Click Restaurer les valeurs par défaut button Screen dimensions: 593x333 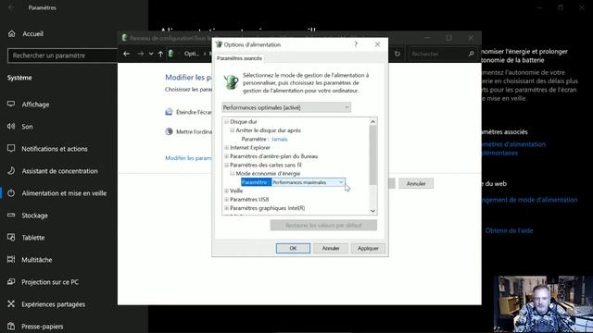[323, 226]
